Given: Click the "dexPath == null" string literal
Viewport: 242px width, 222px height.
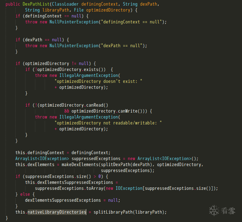Looking at the screenshot, I should tap(122, 46).
